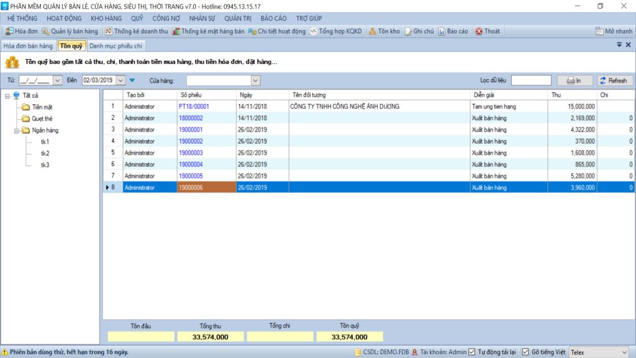
Task: Select the Tiền mặt folder in tree
Action: pyautogui.click(x=42, y=107)
